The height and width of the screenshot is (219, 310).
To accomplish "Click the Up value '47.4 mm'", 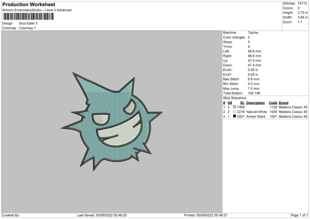I will 254,60.
